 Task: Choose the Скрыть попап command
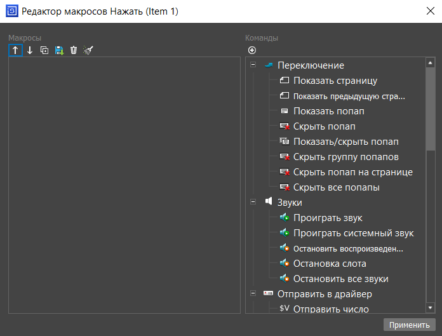tap(324, 126)
